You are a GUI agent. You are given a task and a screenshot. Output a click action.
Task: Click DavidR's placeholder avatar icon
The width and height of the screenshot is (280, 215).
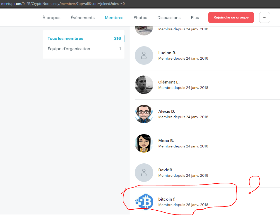click(x=144, y=173)
